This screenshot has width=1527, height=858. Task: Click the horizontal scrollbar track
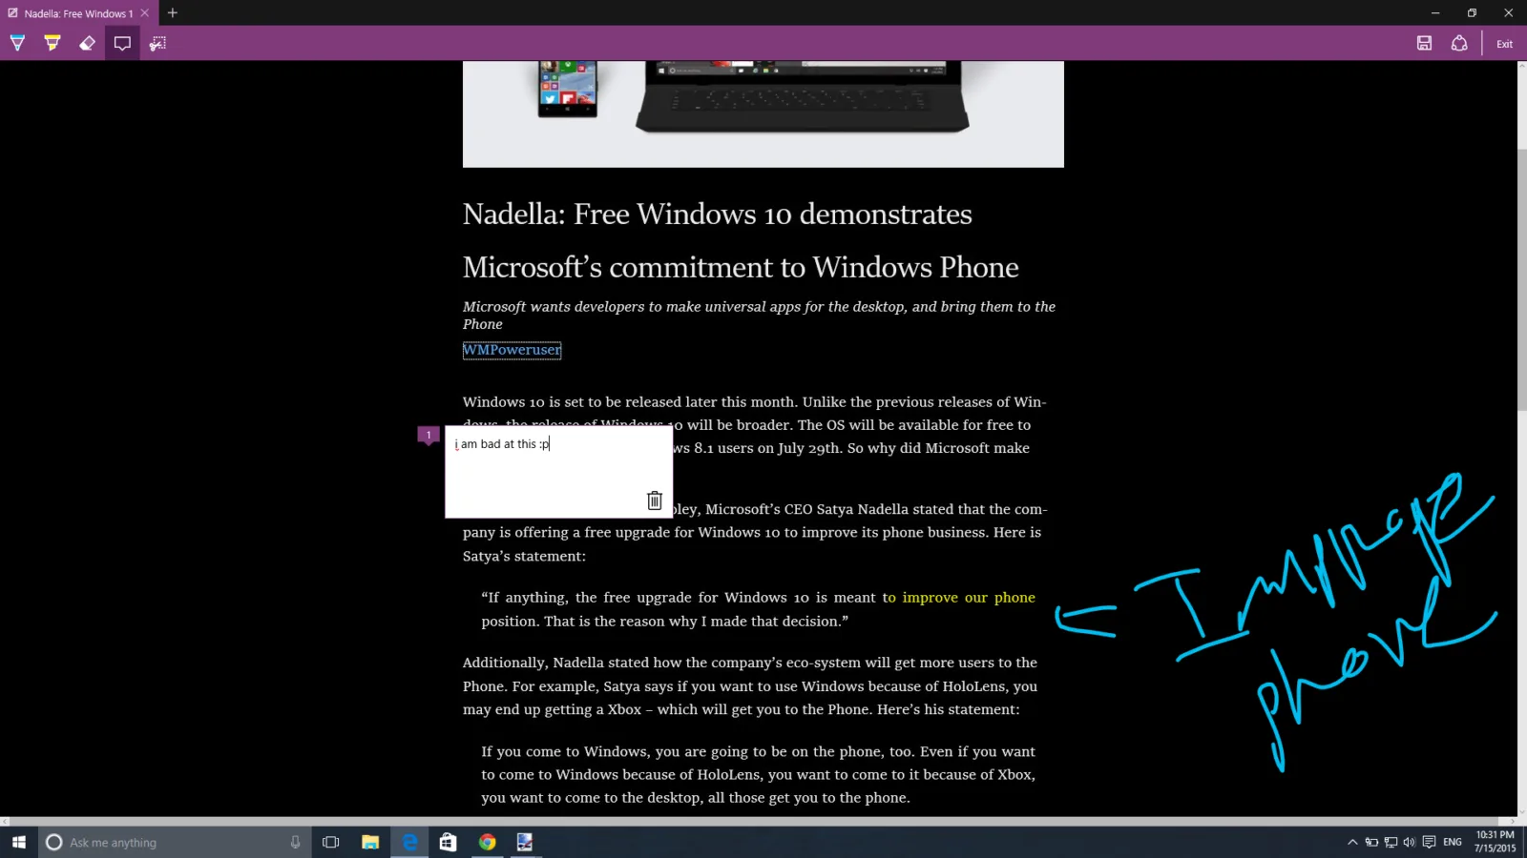tap(759, 821)
